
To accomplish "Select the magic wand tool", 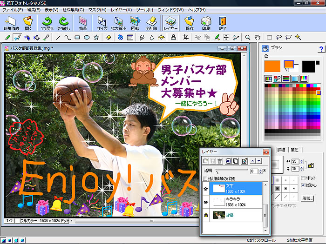I will 298,38.
